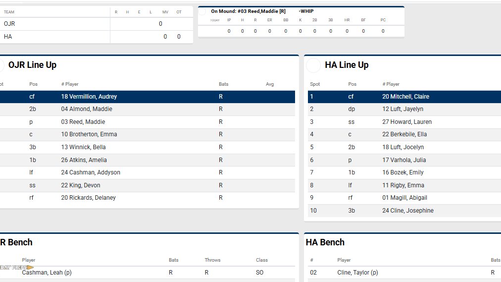
Task: Click the HA Line Up team logo circle
Action: tap(313, 65)
